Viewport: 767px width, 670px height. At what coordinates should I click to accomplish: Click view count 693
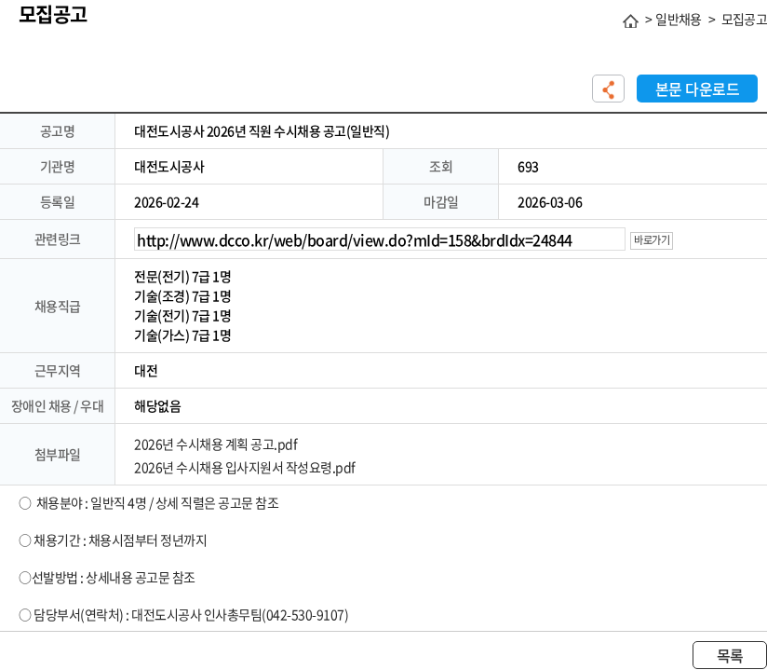click(528, 168)
